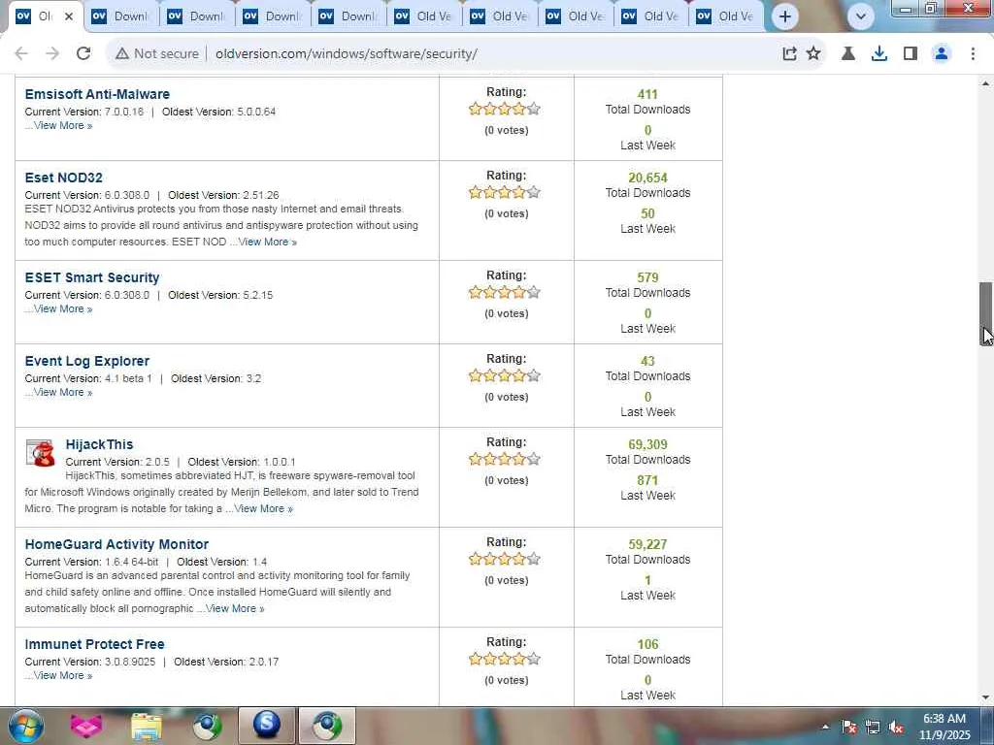Image resolution: width=994 pixels, height=745 pixels.
Task: Click the HijackThis program icon
Action: [x=41, y=452]
